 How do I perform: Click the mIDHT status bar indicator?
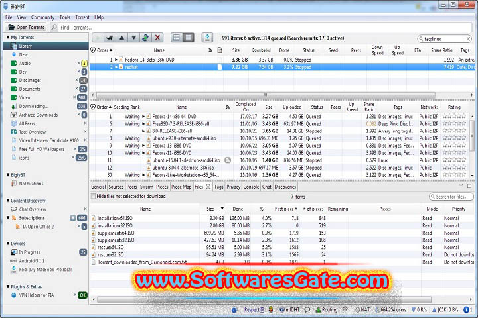click(289, 310)
